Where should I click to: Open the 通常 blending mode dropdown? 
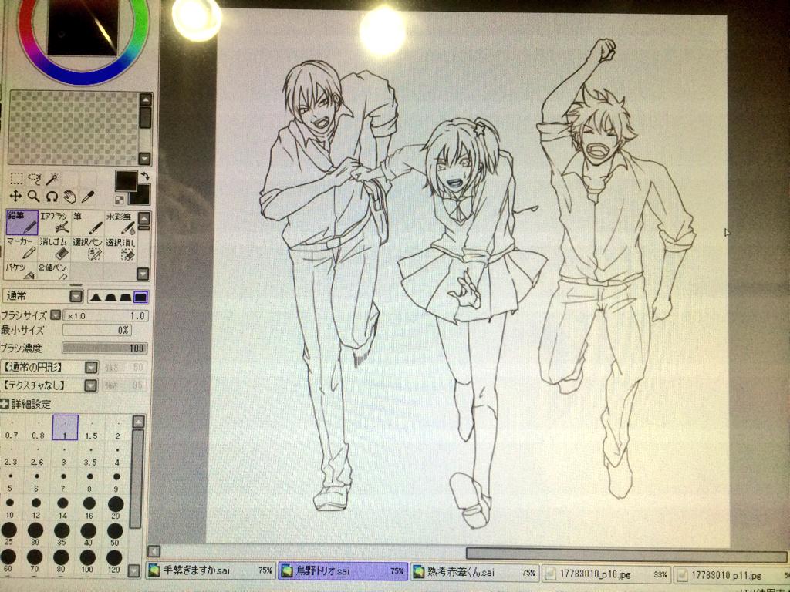coord(76,296)
